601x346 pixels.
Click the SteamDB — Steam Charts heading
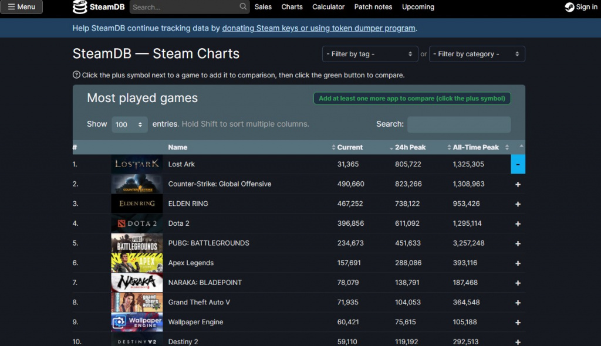click(156, 53)
